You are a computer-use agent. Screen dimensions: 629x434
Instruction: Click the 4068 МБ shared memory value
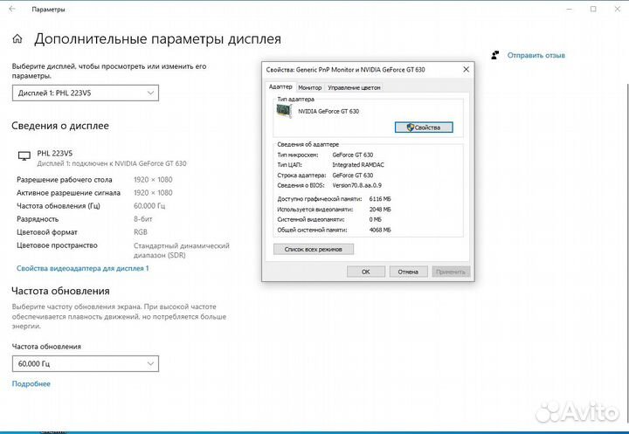(x=380, y=230)
